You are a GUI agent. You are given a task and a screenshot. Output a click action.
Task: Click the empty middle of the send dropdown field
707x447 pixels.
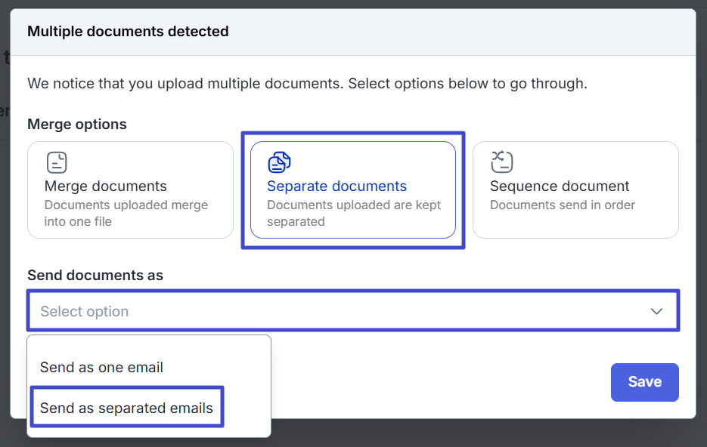378,311
